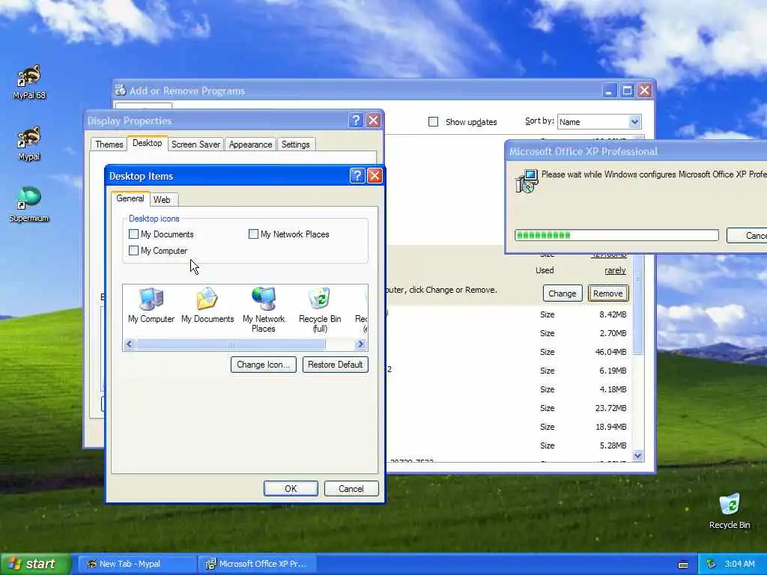This screenshot has width=767, height=575.
Task: Open the Start menu
Action: coord(36,565)
